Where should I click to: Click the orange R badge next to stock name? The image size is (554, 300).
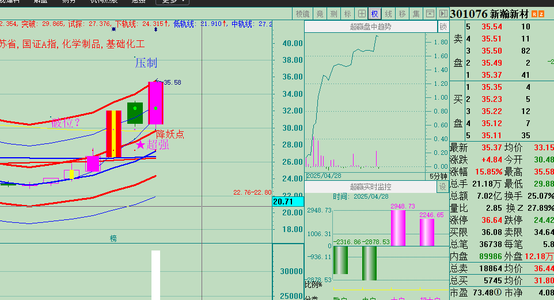[534, 14]
